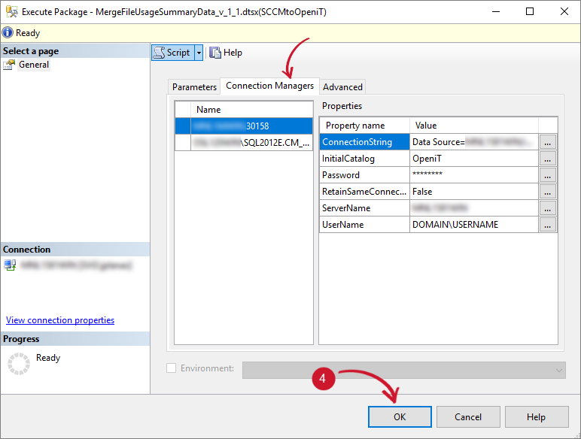
Task: Open View connection properties link
Action: tap(60, 320)
